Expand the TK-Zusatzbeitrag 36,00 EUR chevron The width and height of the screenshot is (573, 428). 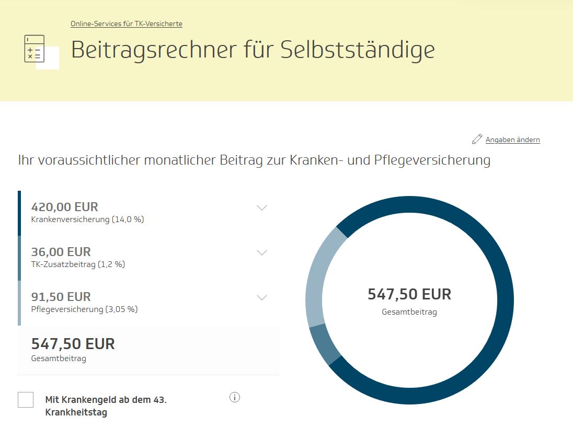point(262,253)
